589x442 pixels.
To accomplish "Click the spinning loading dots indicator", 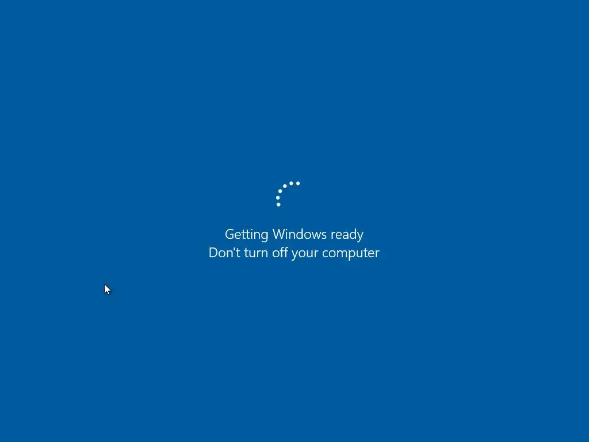I will point(288,194).
